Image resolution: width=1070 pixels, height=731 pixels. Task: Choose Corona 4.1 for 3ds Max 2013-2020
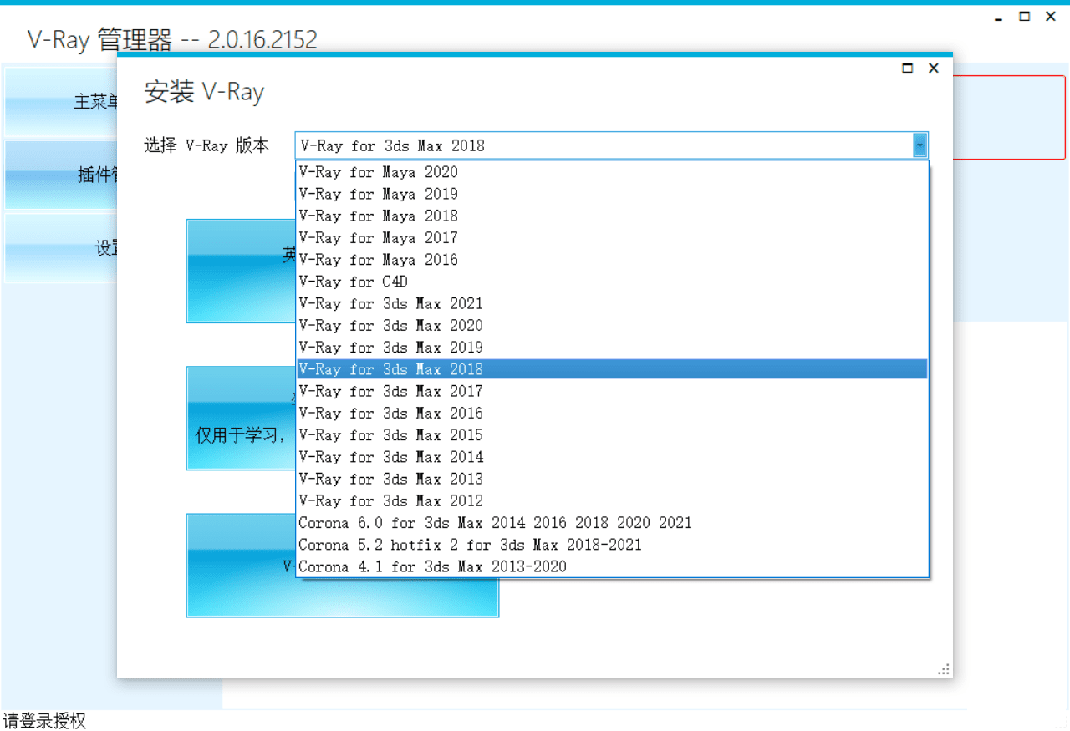coord(612,566)
